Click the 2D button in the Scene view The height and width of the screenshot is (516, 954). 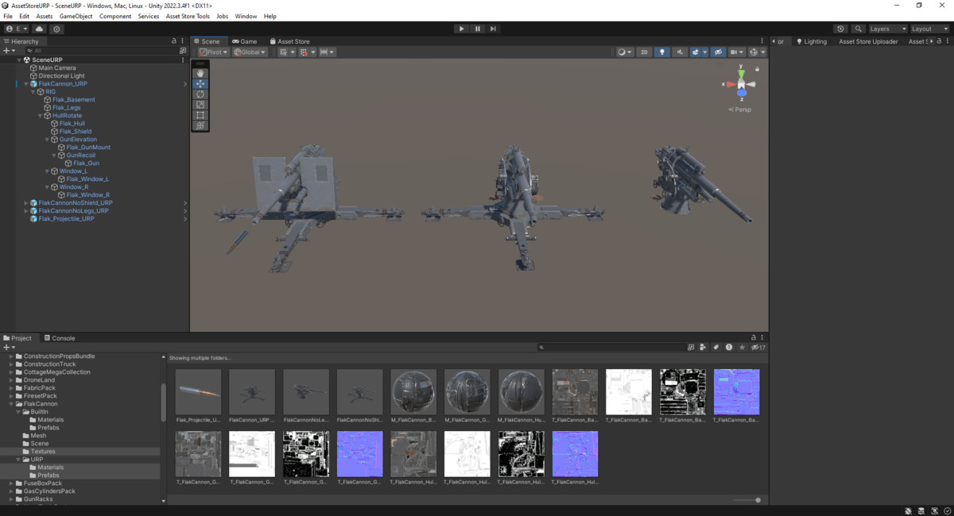(x=644, y=52)
